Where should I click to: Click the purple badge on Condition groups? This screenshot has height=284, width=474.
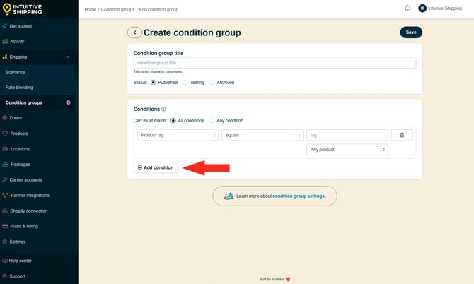tap(68, 102)
